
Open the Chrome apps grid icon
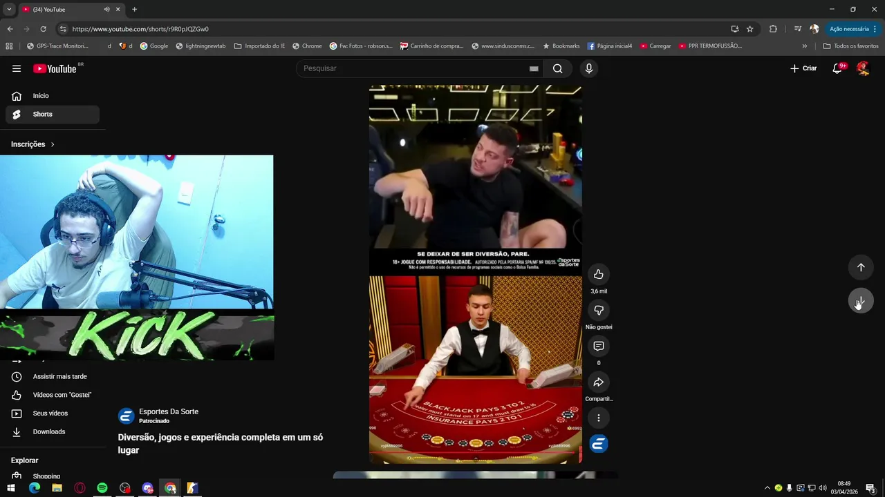[x=9, y=46]
